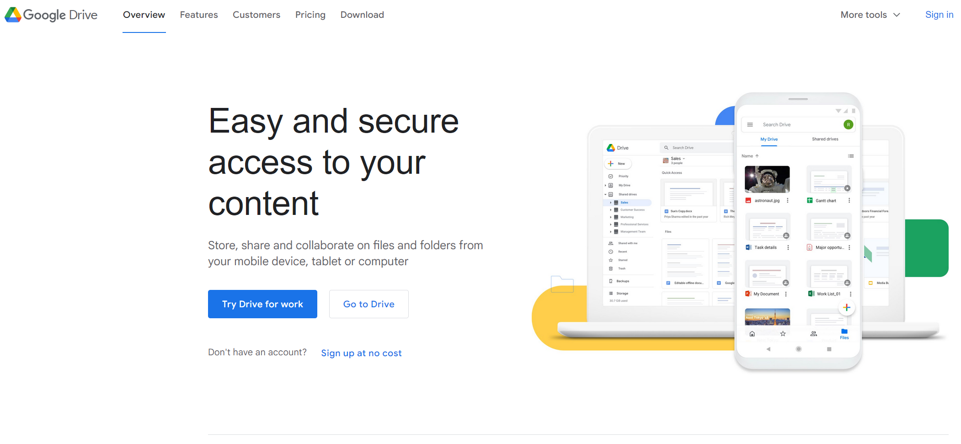Viewport: 961px width, 444px height.
Task: Tap the multicolor plus floating button
Action: click(847, 307)
